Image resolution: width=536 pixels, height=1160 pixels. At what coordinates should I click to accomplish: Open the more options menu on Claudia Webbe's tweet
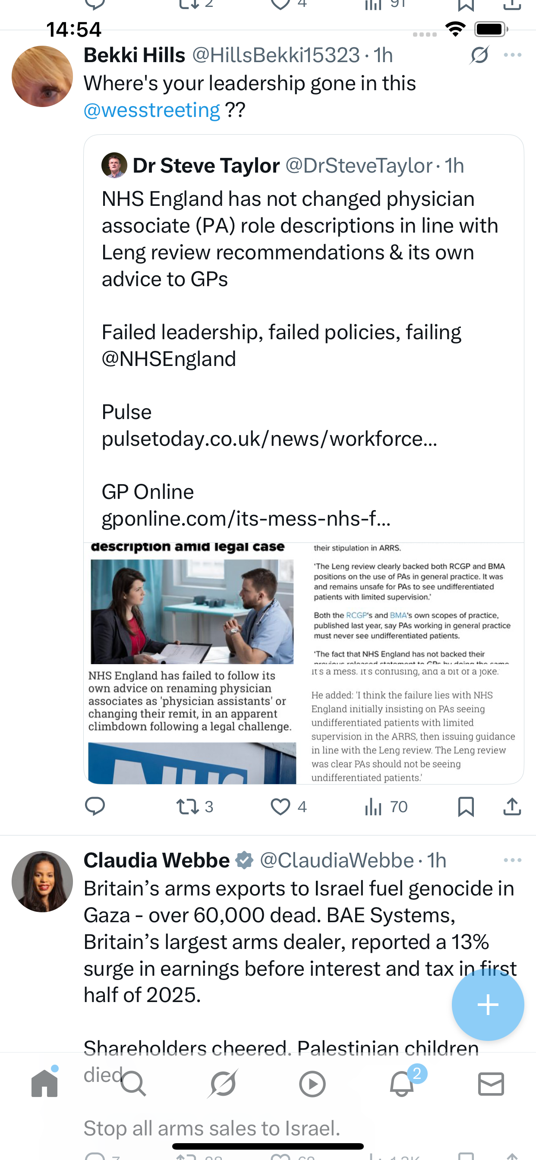coord(513,860)
